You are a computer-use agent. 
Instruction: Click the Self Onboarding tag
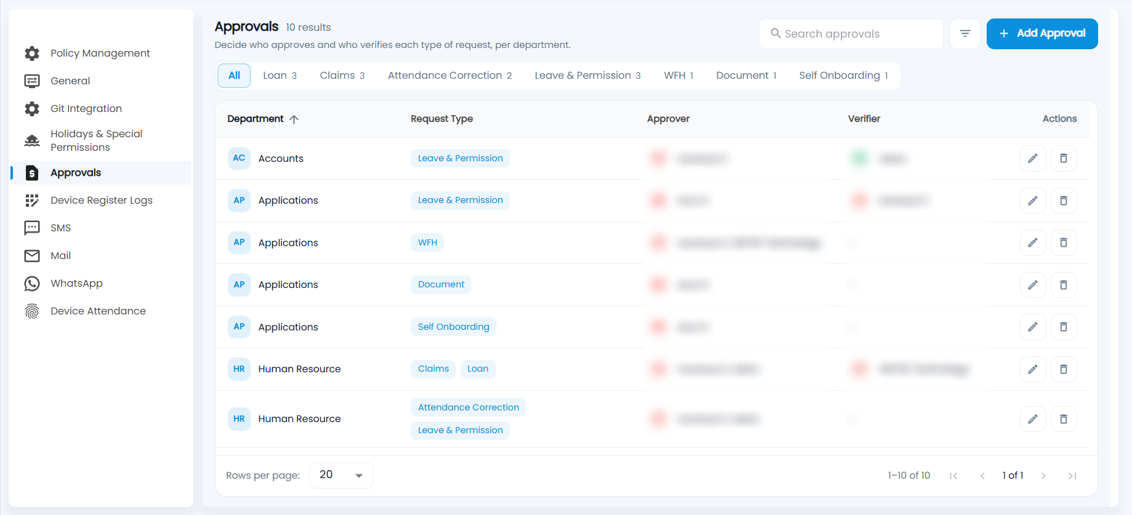453,327
